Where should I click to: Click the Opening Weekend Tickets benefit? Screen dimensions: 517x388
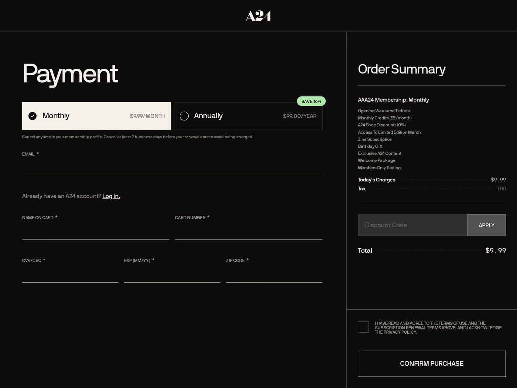coord(384,111)
